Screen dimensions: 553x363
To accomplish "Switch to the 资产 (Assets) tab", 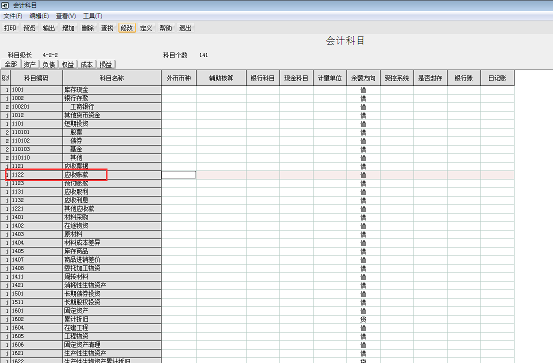I will pyautogui.click(x=30, y=64).
